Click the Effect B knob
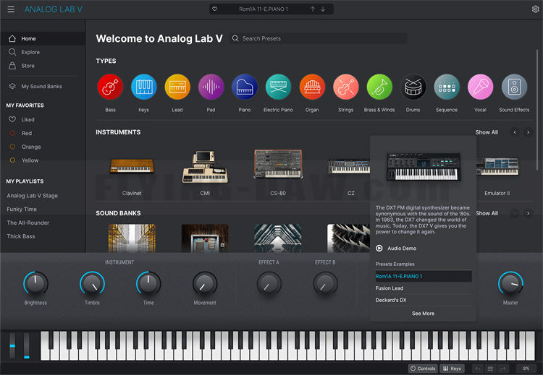The image size is (543, 375). (x=325, y=283)
